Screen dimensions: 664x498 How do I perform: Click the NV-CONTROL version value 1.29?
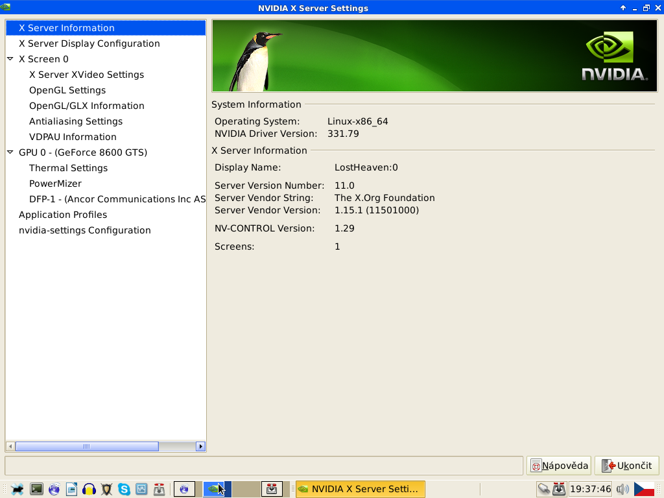click(344, 228)
